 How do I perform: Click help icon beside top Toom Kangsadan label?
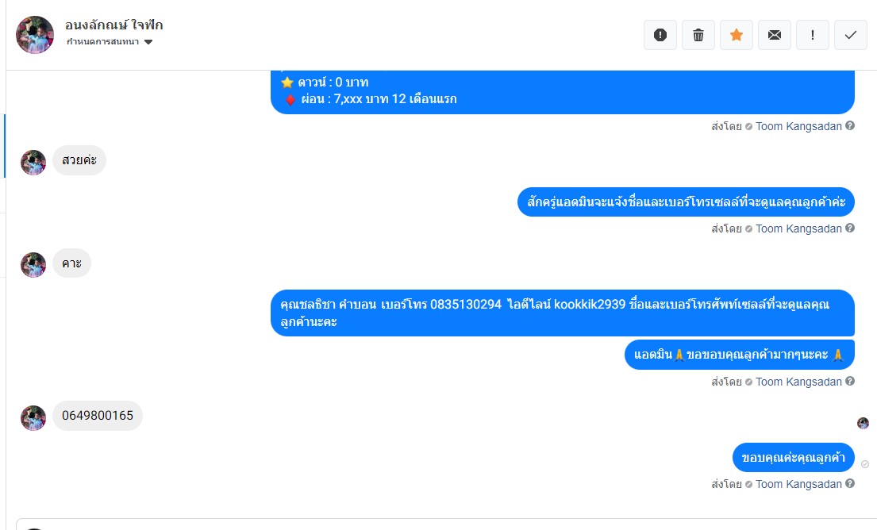(849, 126)
